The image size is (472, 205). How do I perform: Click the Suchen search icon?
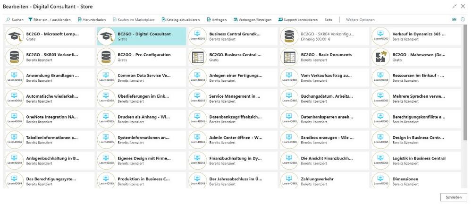pos(8,20)
